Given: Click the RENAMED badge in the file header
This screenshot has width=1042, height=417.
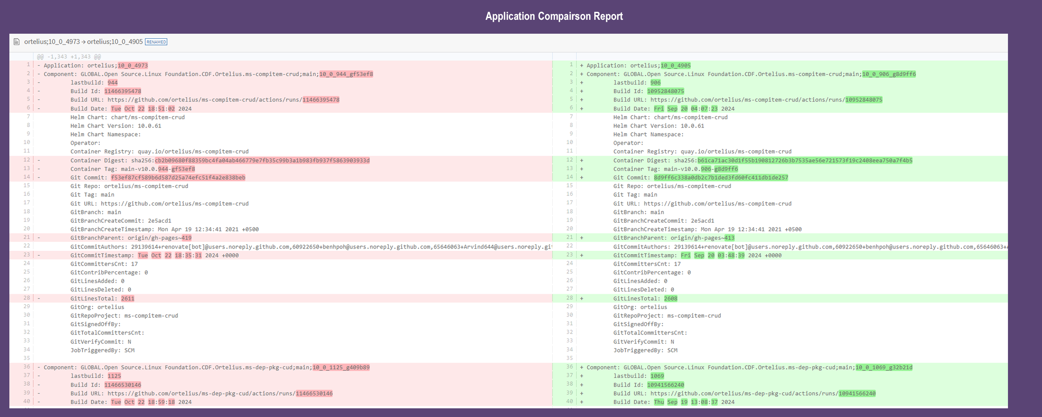Looking at the screenshot, I should pos(156,41).
